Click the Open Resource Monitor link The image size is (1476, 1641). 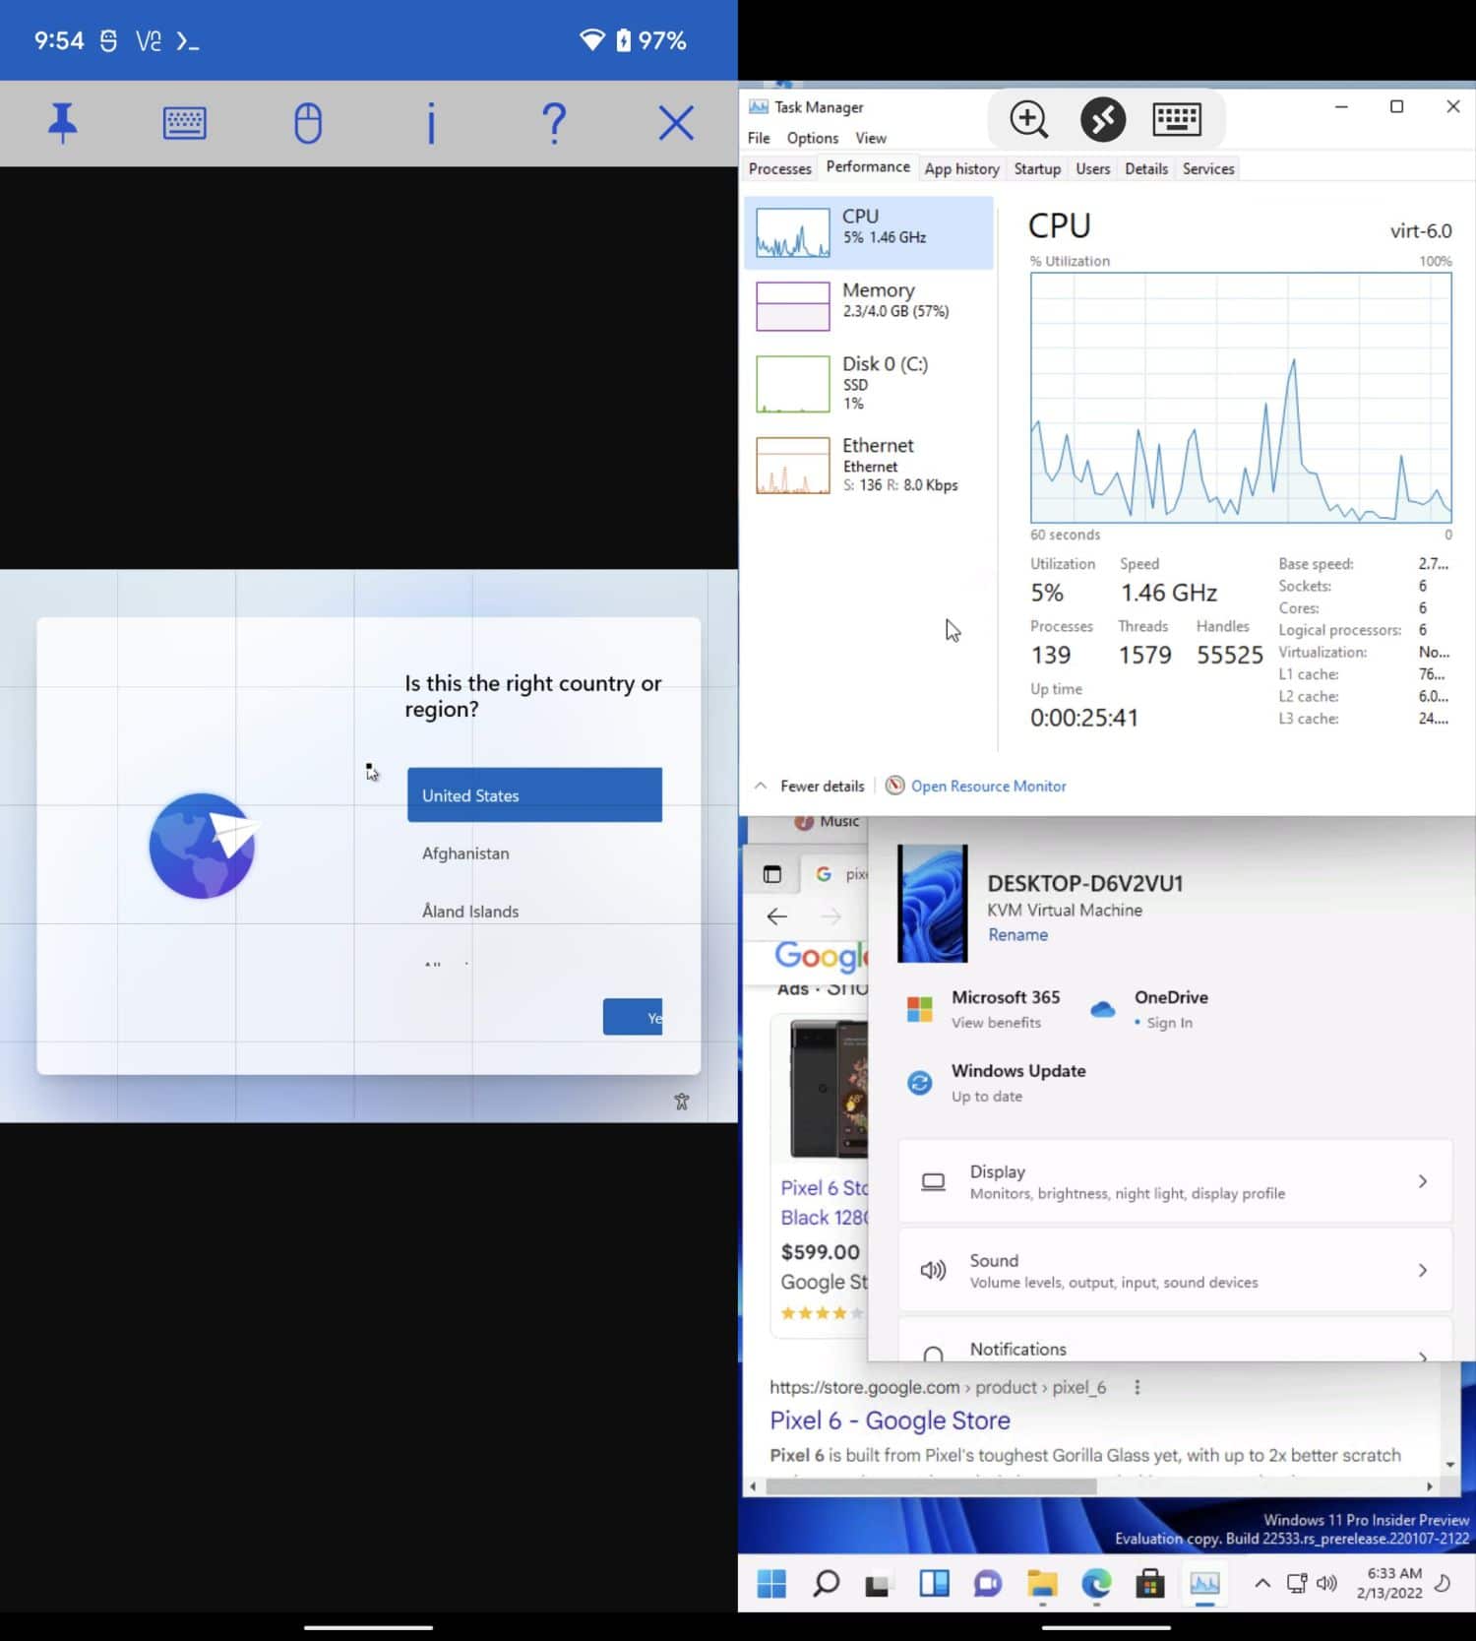click(988, 786)
